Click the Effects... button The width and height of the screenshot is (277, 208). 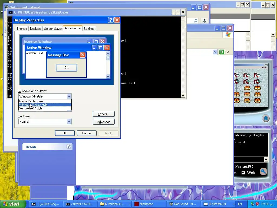[x=104, y=114]
